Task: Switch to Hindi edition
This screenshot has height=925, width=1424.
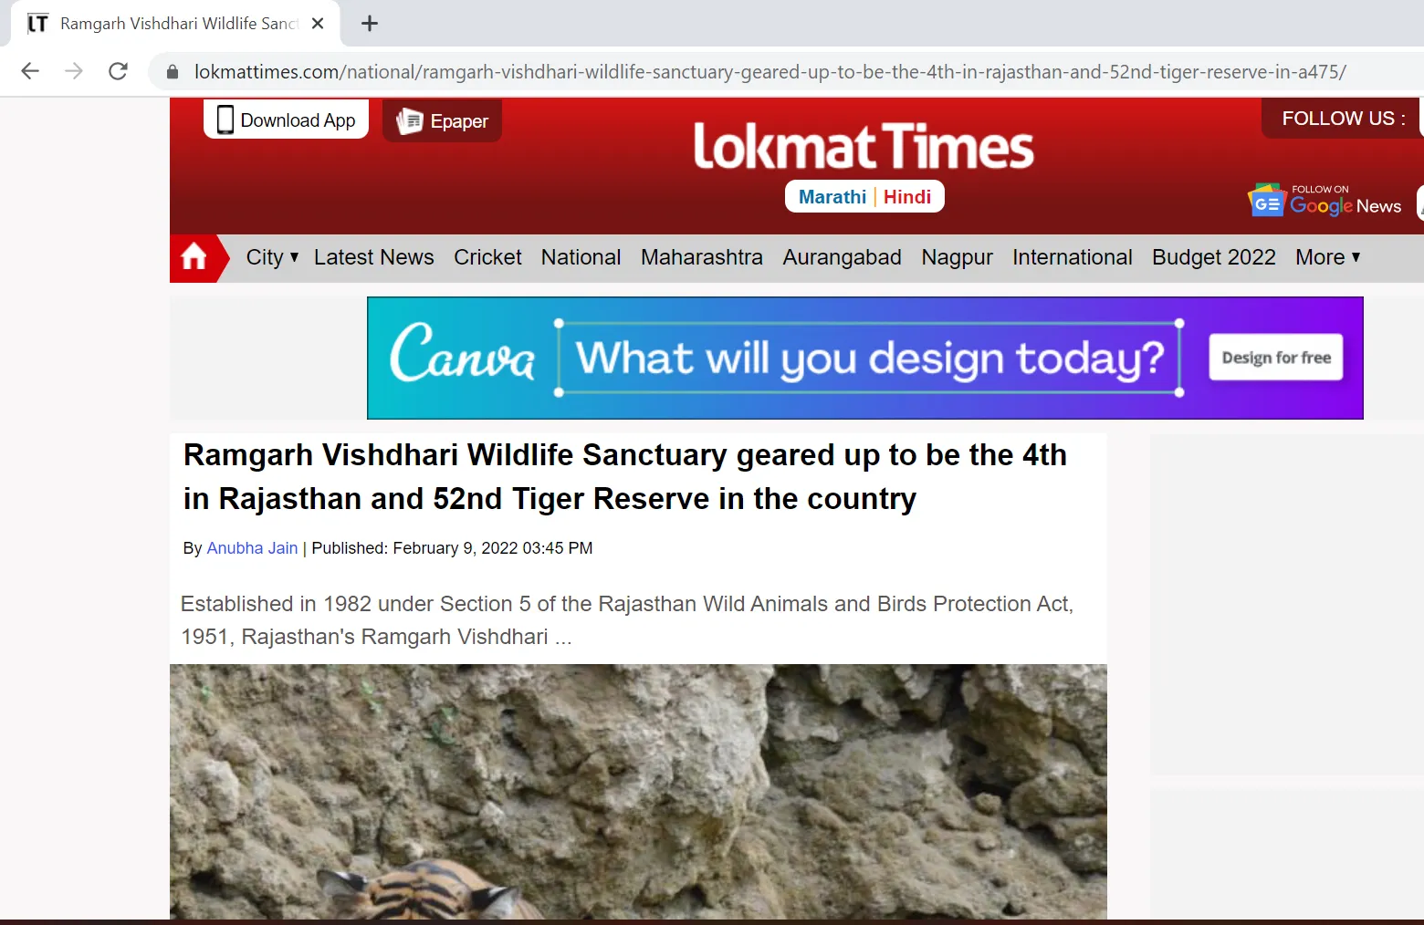Action: click(907, 197)
